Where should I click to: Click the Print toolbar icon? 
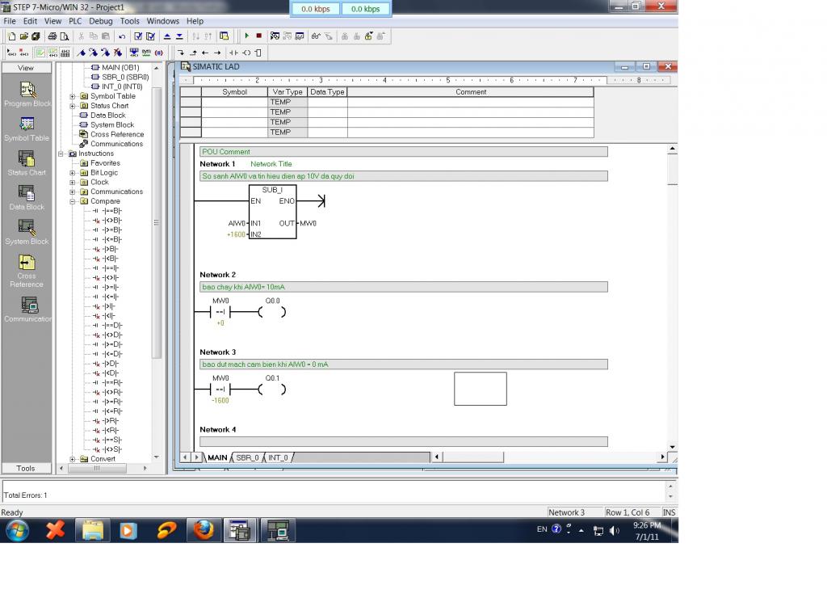(x=52, y=36)
